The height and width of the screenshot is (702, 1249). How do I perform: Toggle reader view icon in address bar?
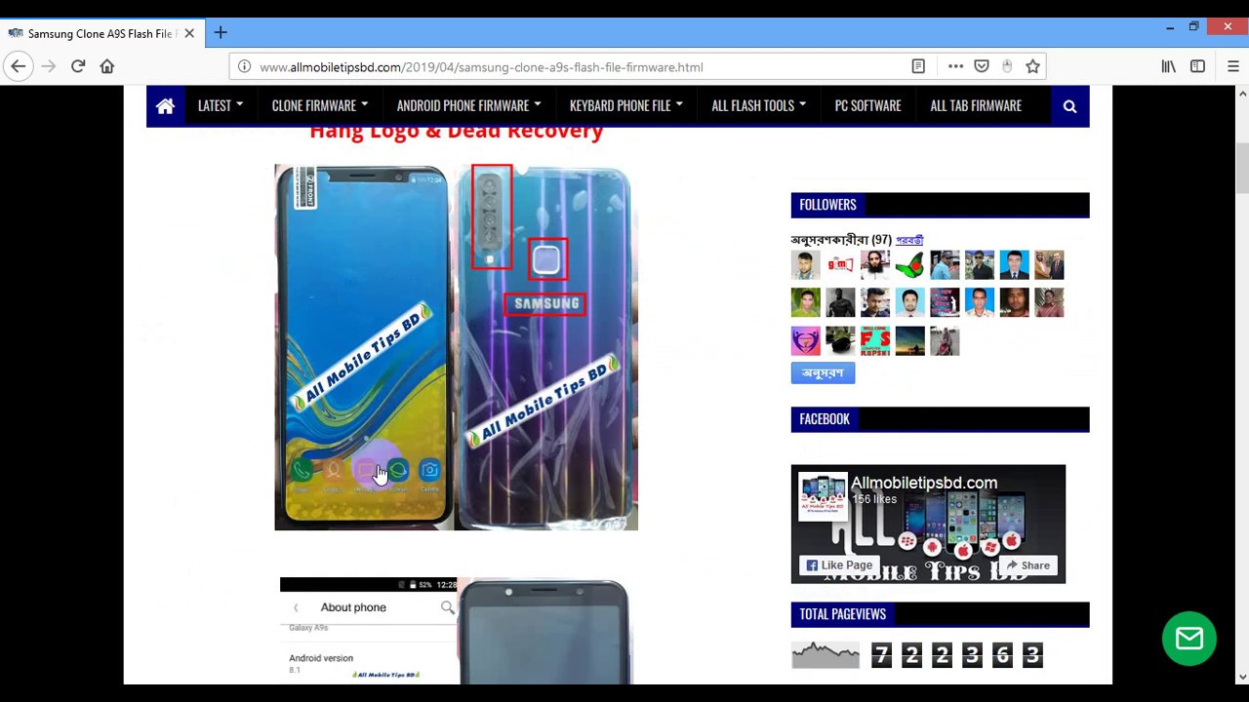918,66
